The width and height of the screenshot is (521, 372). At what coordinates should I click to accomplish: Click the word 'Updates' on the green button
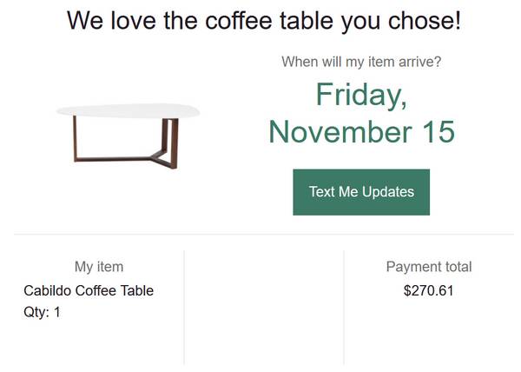tap(387, 192)
